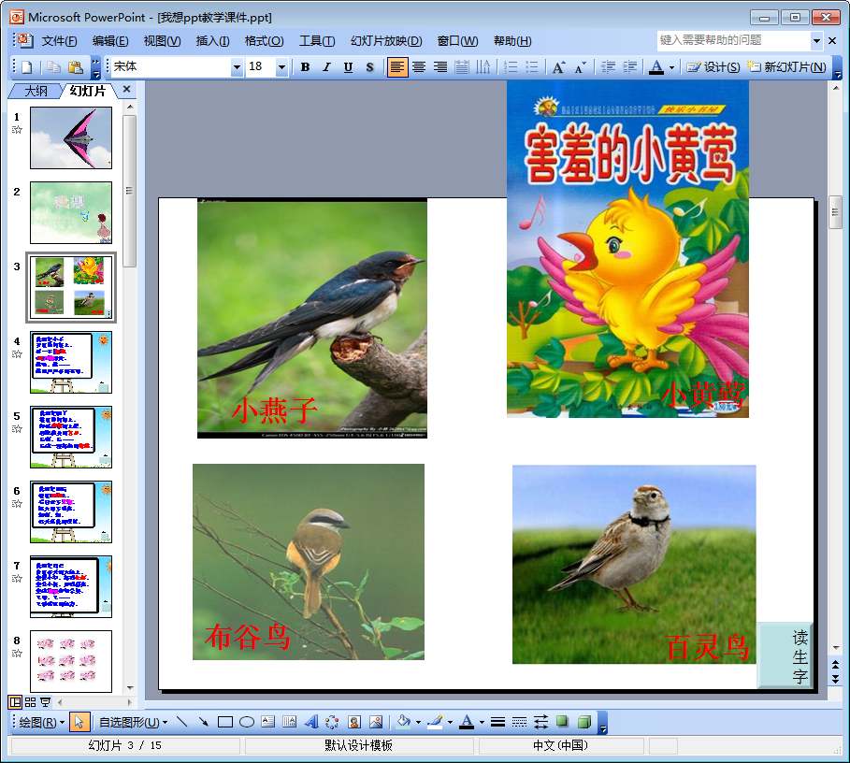This screenshot has width=850, height=763.
Task: Apply numbered list formatting
Action: click(x=511, y=67)
